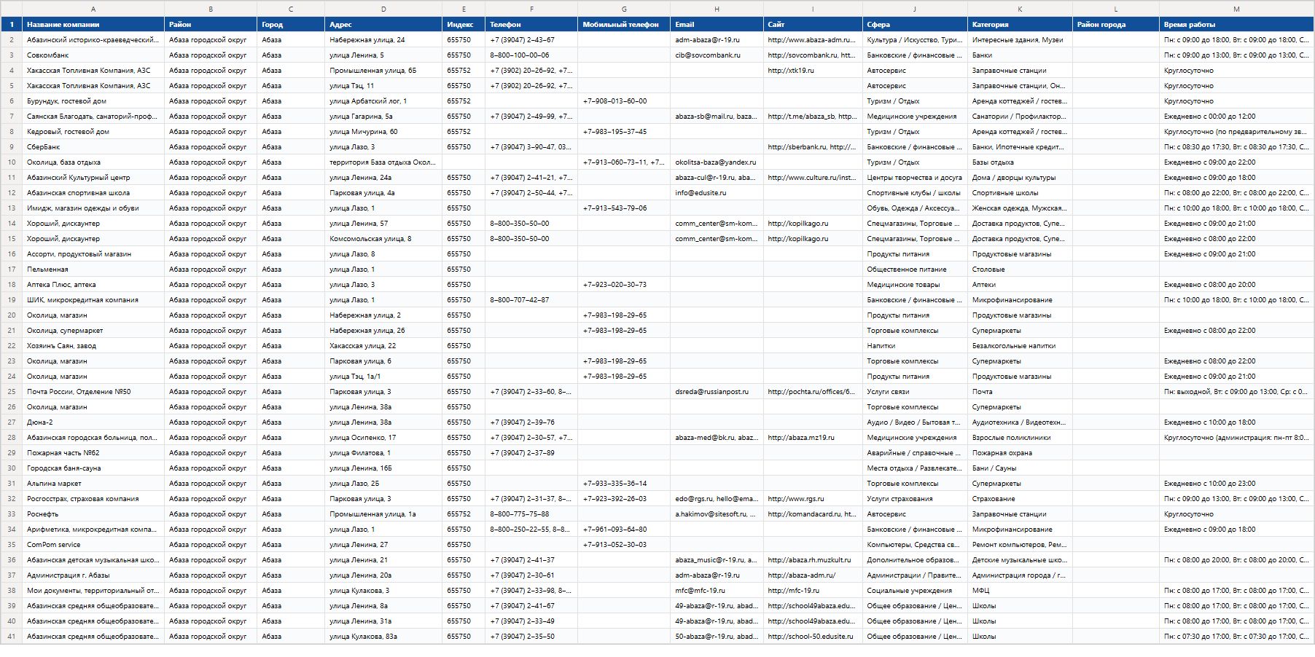Click site cell "http://xtk19.ru"

(x=813, y=71)
